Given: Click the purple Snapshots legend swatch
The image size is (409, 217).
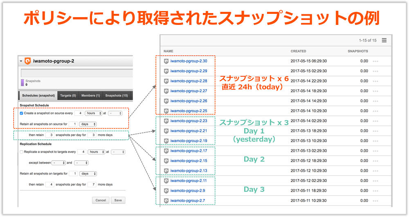Looking at the screenshot, I should [22, 82].
